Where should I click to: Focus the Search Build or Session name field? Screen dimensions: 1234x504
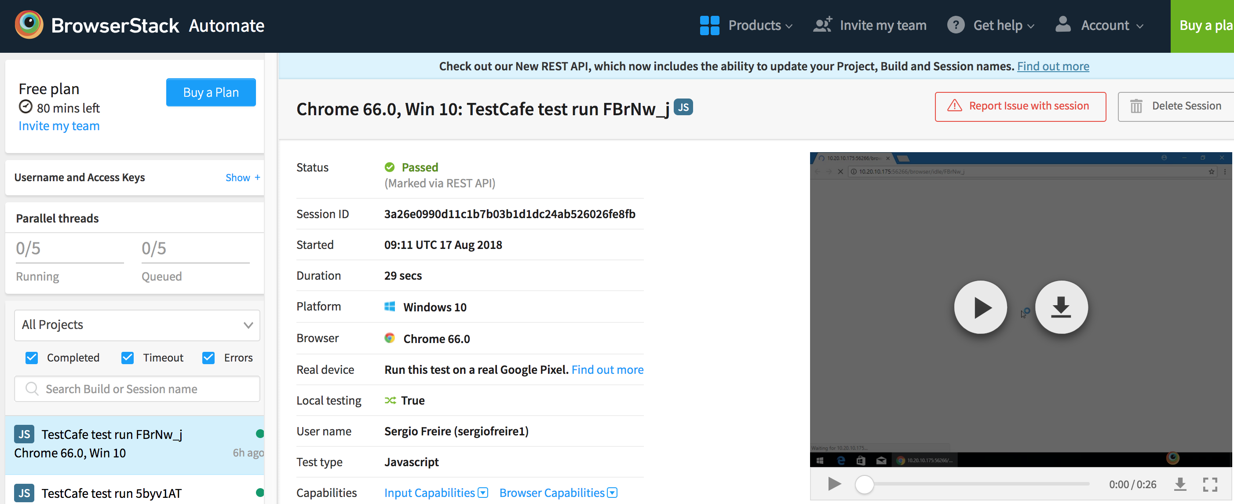[x=137, y=388]
